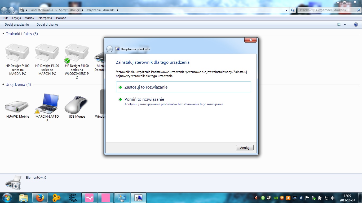This screenshot has width=362, height=203.
Task: Open the network connection tray icon
Action: pos(326,198)
